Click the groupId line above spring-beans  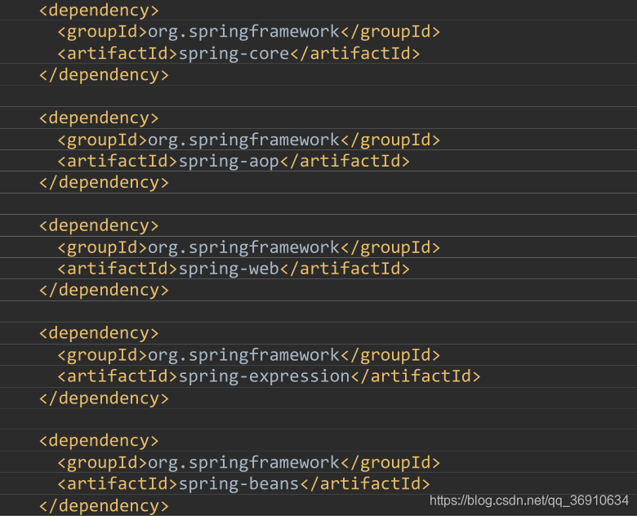tap(248, 462)
